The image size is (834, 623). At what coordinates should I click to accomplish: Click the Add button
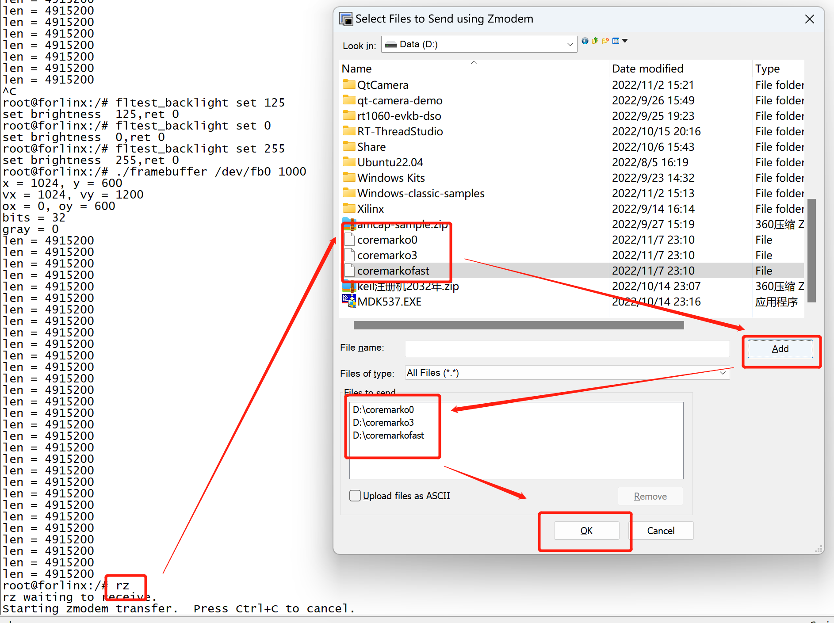[780, 349]
